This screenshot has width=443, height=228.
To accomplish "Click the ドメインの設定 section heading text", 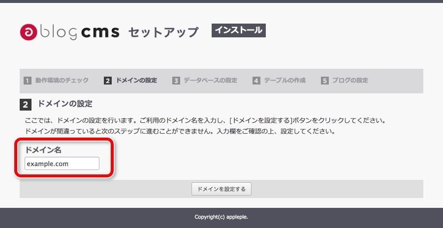I will (x=65, y=104).
